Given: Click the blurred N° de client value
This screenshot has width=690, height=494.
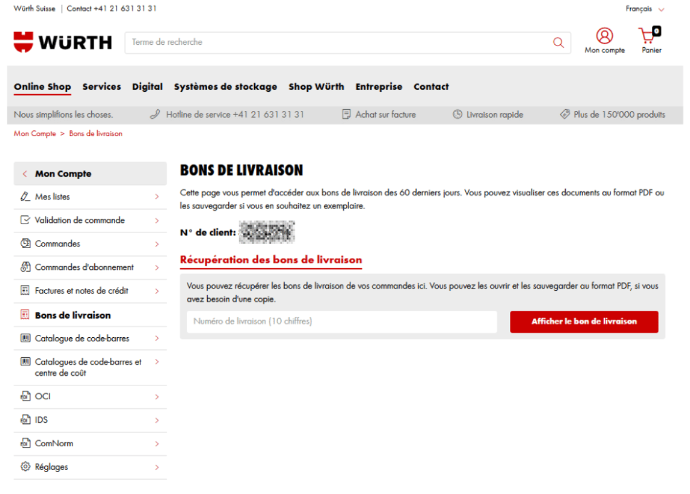Looking at the screenshot, I should click(267, 232).
